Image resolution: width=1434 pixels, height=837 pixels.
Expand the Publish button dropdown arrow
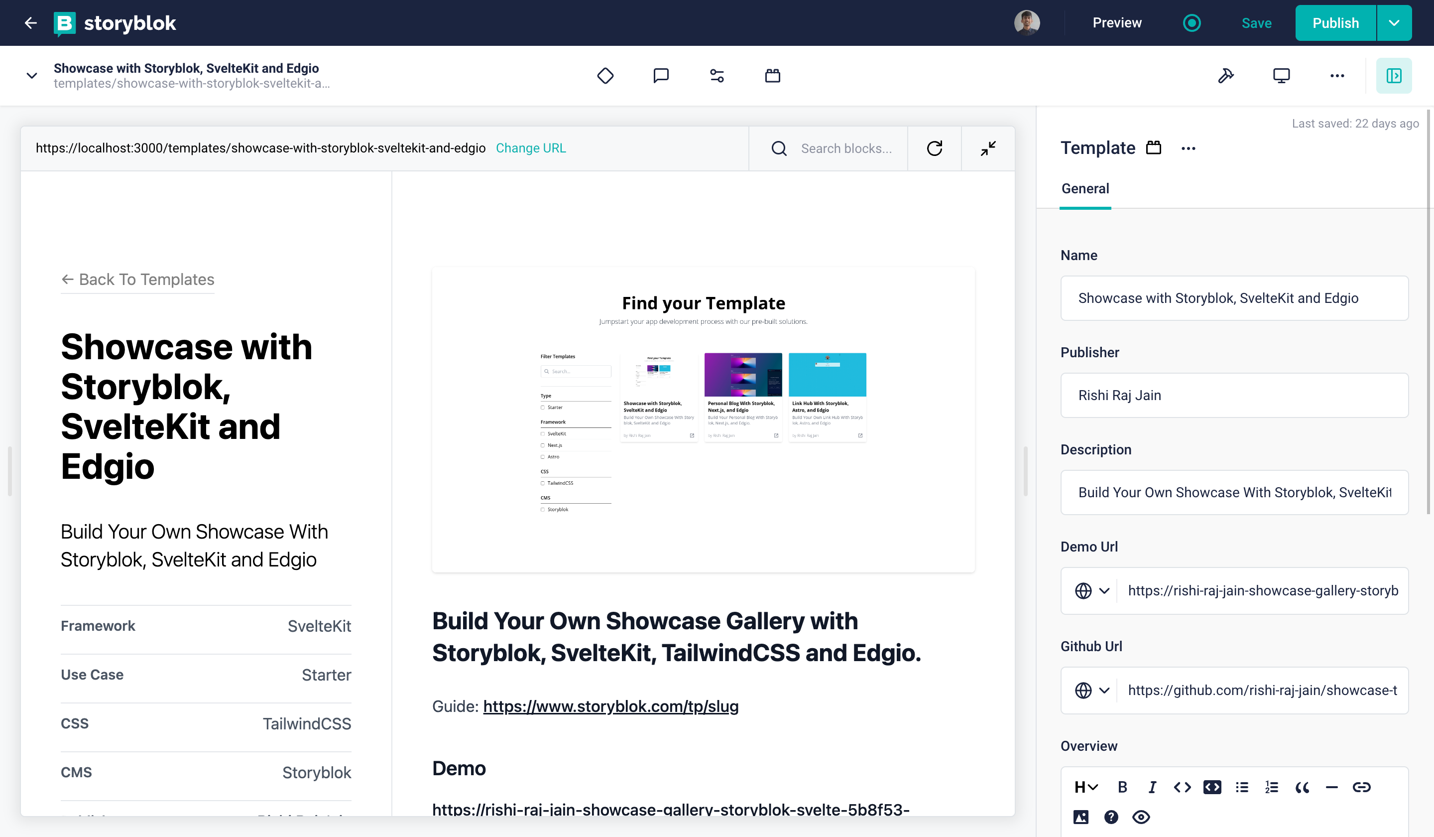point(1394,23)
